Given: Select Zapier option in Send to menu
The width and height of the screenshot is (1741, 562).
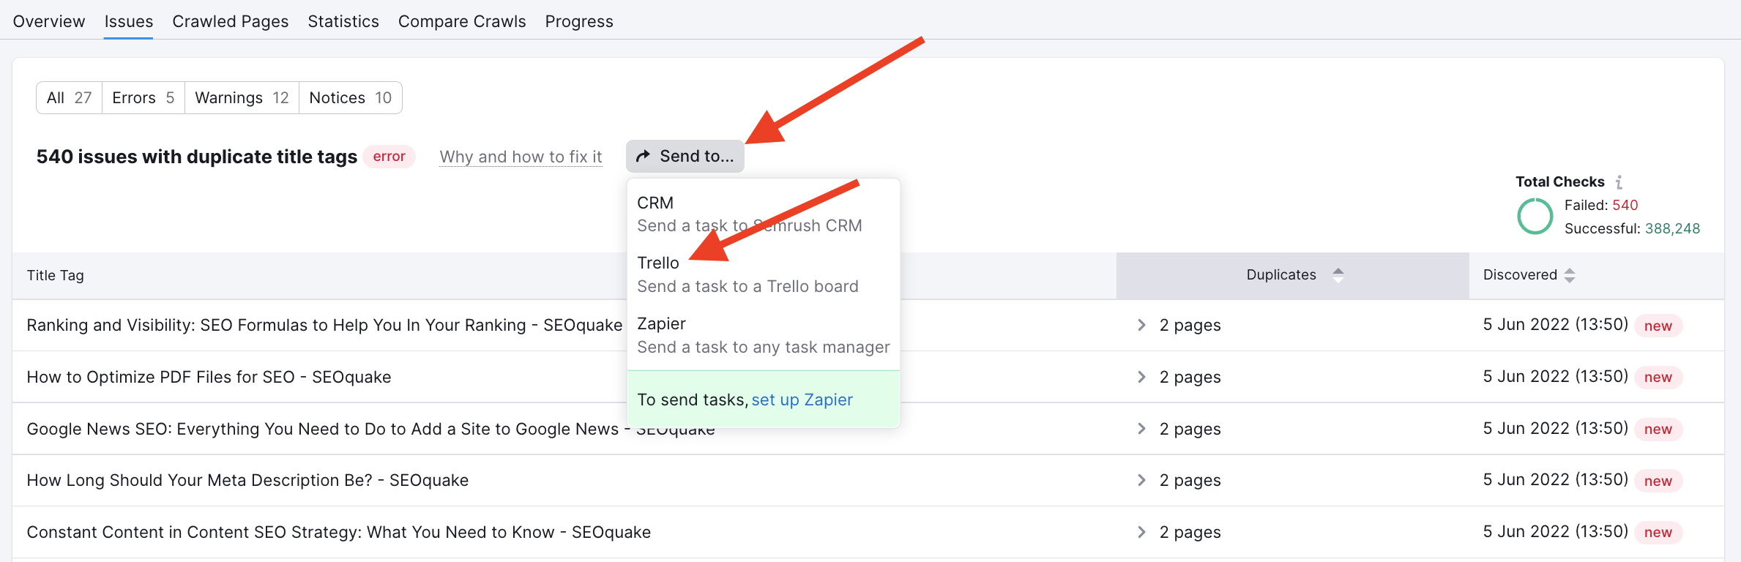Looking at the screenshot, I should pyautogui.click(x=764, y=335).
